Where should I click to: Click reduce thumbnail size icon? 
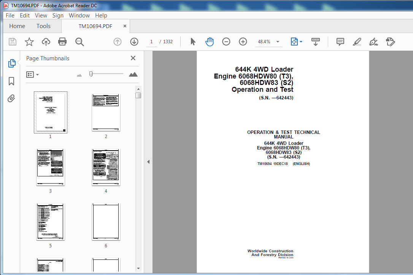point(79,75)
